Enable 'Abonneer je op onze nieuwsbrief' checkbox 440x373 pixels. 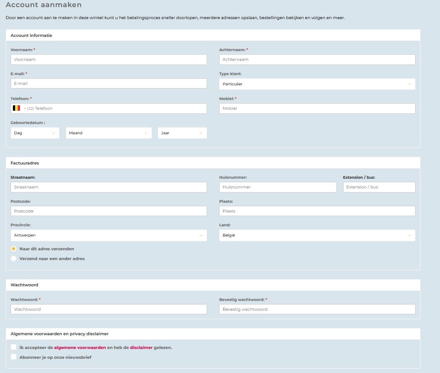tap(14, 357)
